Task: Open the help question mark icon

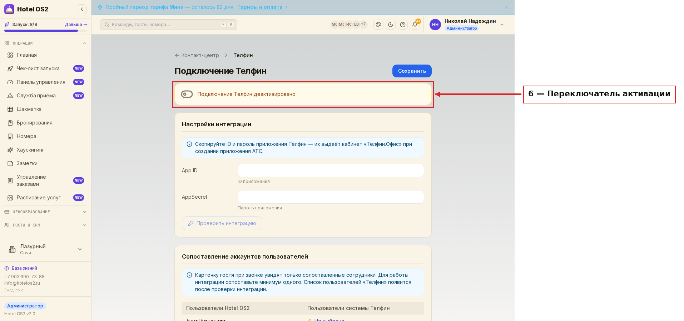Action: pos(403,25)
